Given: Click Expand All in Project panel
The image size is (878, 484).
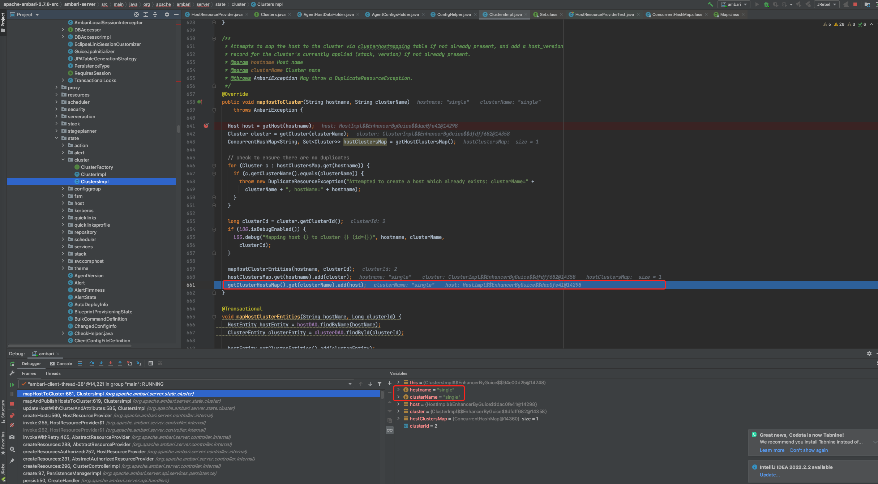Looking at the screenshot, I should [x=146, y=14].
